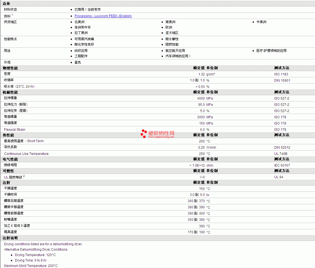The image size is (315, 268).
Task: Click the 拉伸模量 value 4000
Action: click(201, 98)
